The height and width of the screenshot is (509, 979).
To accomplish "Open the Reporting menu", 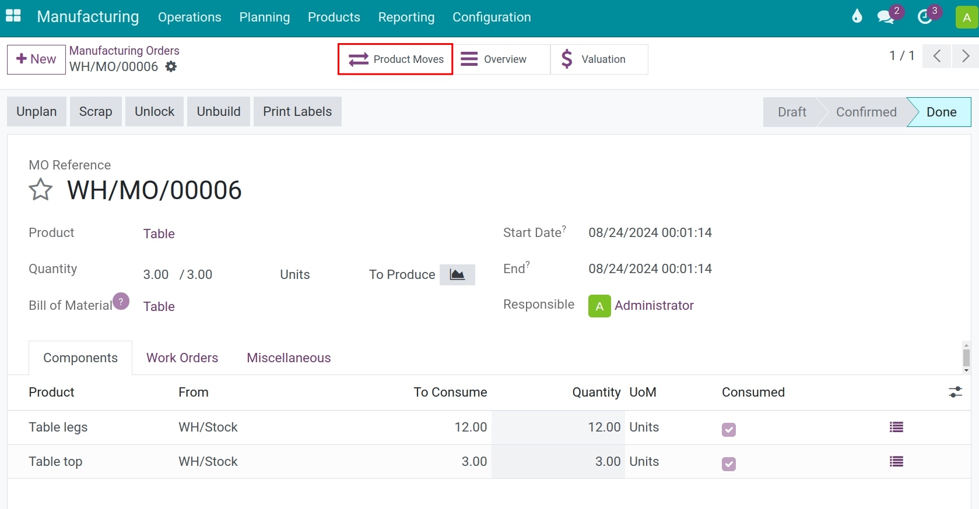I will [406, 17].
